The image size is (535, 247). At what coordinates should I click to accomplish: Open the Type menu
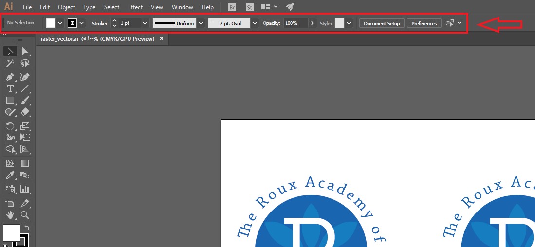[90, 7]
